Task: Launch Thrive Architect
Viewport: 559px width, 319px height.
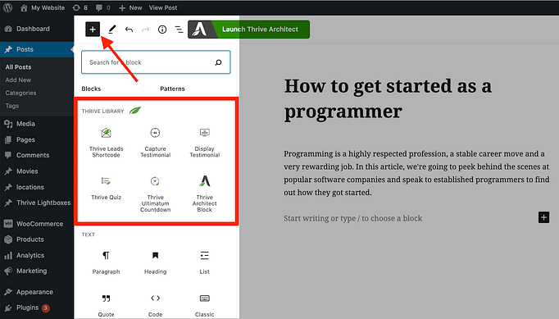Action: coord(249,30)
